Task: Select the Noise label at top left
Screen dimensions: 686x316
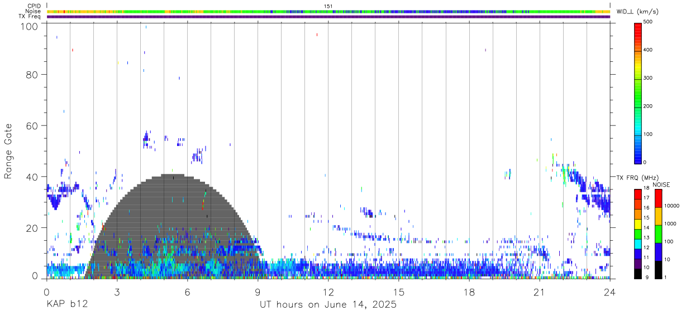Action: (33, 11)
